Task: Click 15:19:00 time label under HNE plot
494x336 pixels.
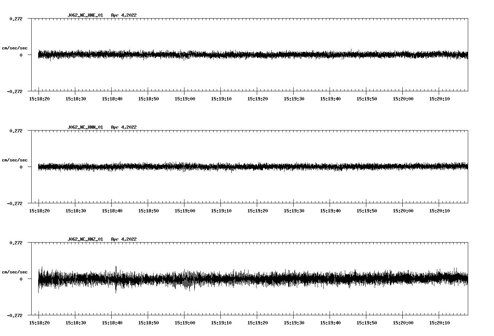Action: point(185,99)
